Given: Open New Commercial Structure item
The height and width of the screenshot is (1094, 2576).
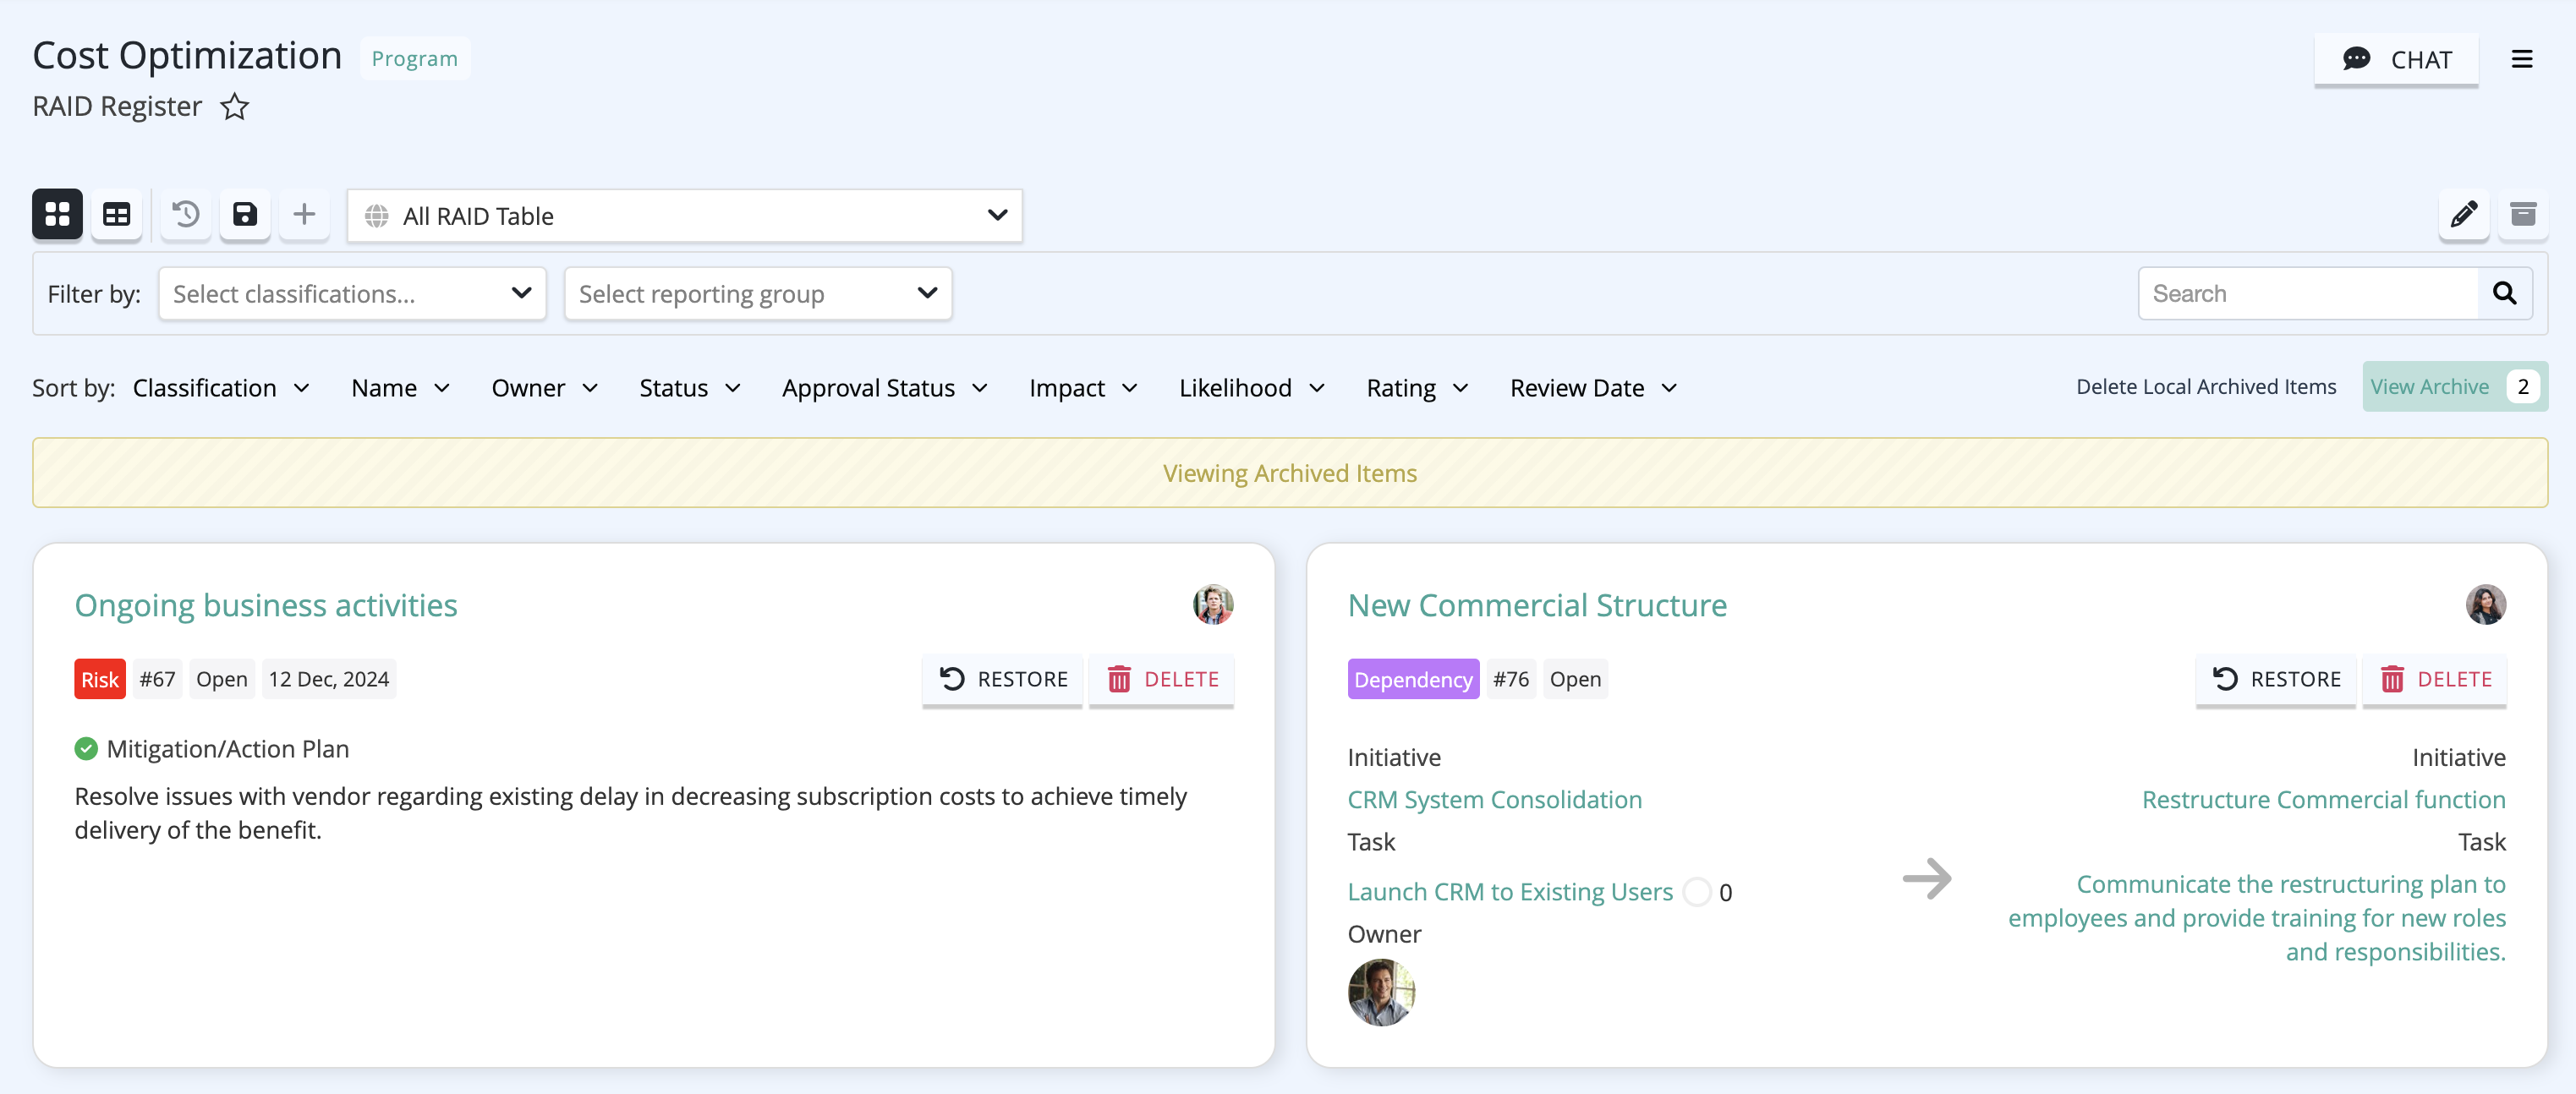Looking at the screenshot, I should [x=1537, y=605].
